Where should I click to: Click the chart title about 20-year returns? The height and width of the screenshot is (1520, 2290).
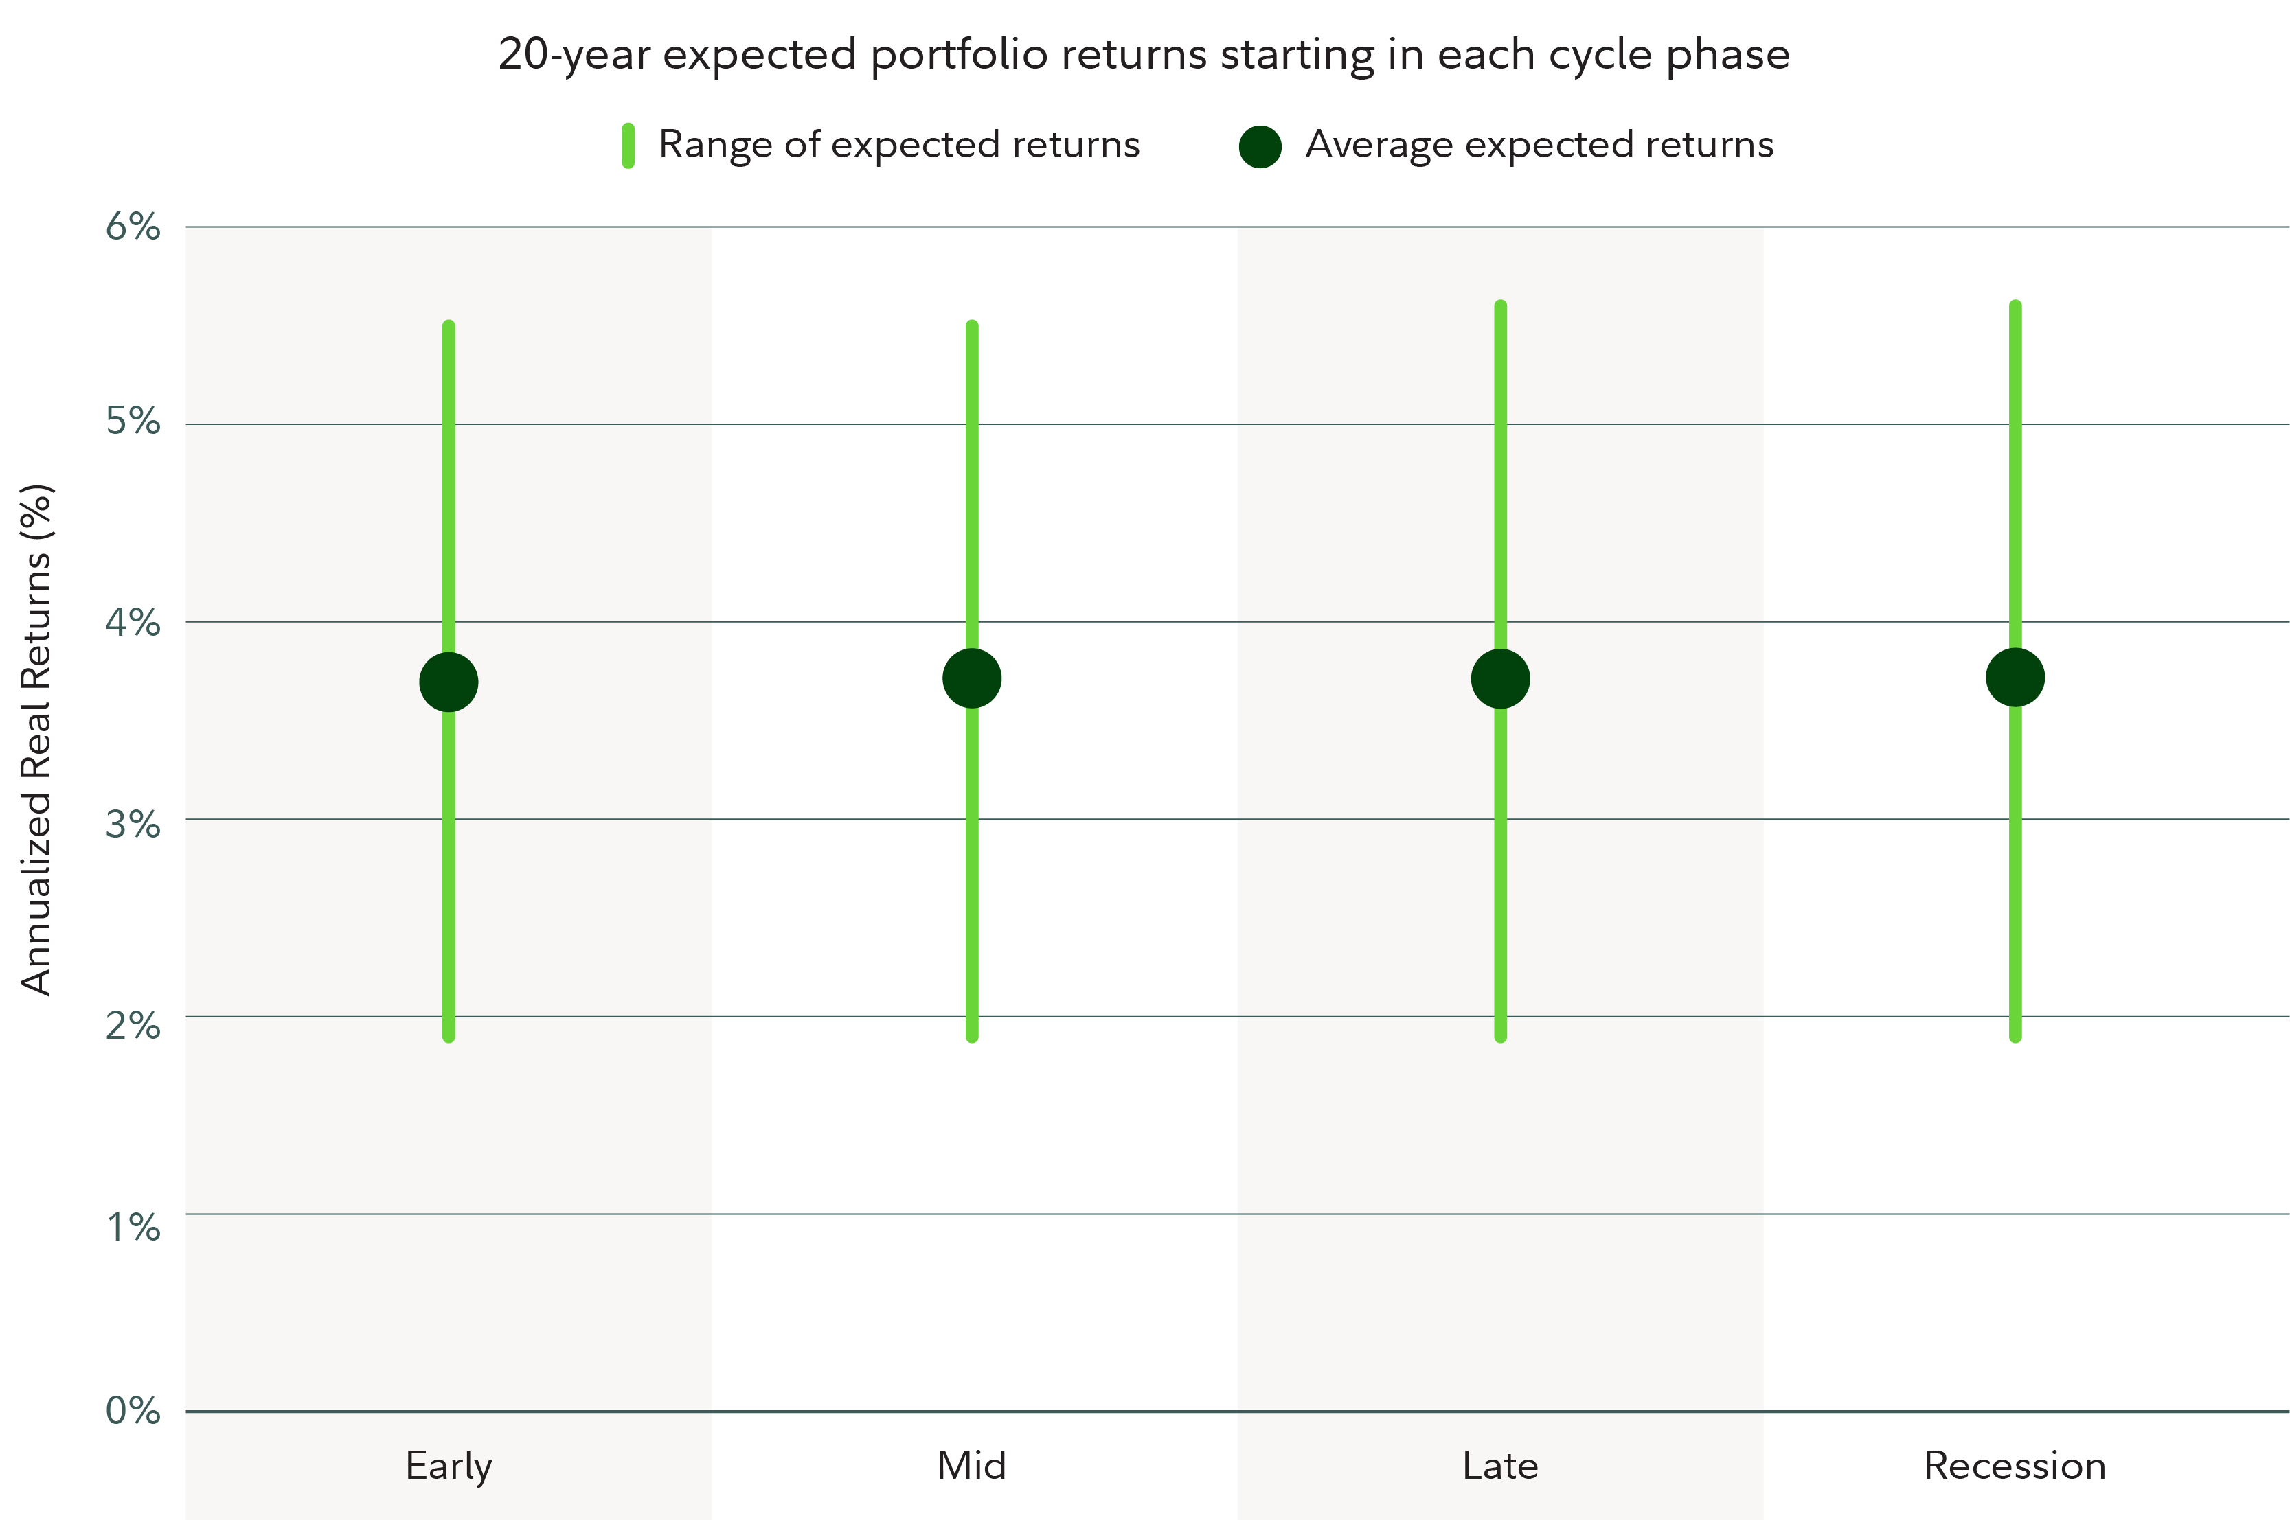click(1144, 54)
